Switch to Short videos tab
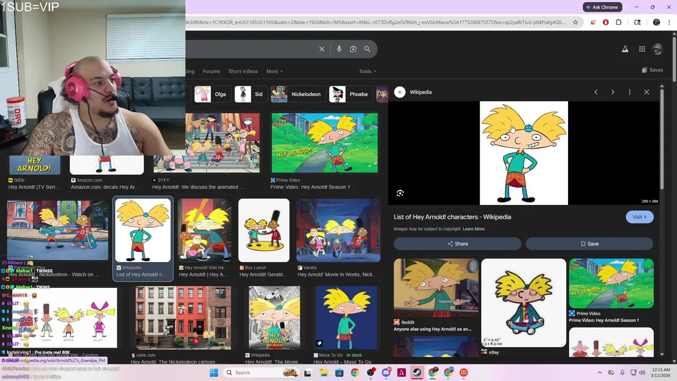Image resolution: width=677 pixels, height=381 pixels. tap(243, 71)
